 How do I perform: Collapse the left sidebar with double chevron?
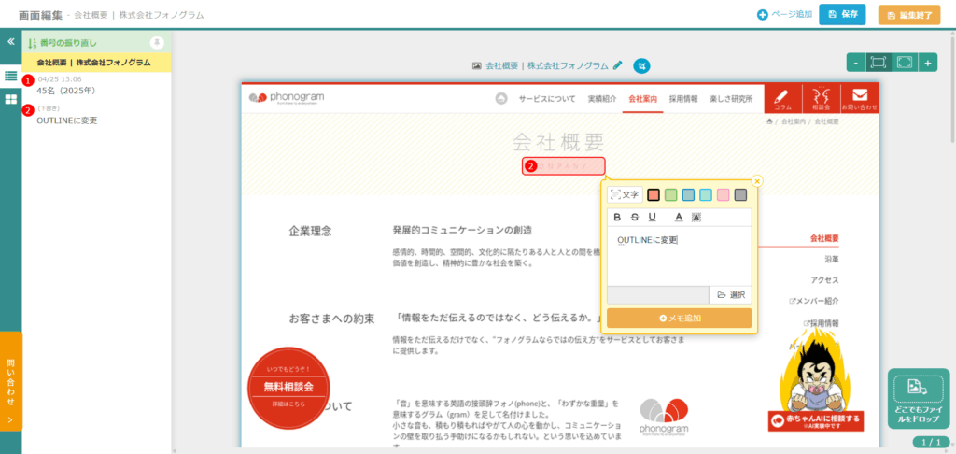pos(10,42)
